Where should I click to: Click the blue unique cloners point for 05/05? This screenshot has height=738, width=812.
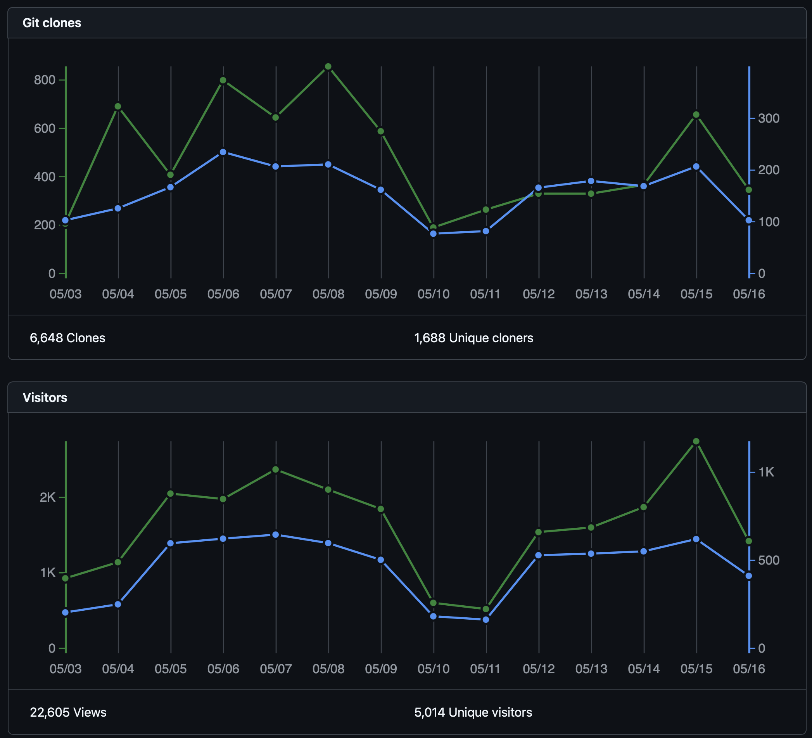click(170, 187)
